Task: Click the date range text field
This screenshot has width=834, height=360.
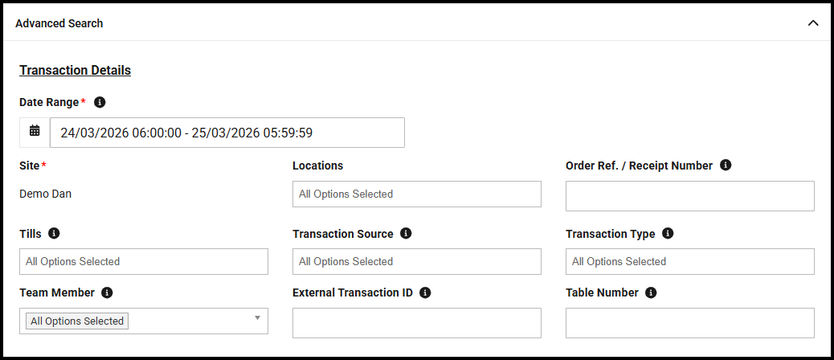Action: pos(227,133)
